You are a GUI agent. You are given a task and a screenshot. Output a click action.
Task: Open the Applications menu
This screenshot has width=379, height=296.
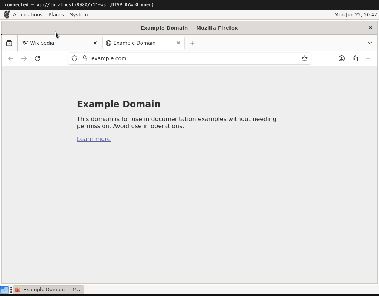click(x=27, y=14)
